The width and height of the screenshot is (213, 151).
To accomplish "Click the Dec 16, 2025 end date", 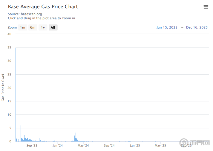I will 197,27.
